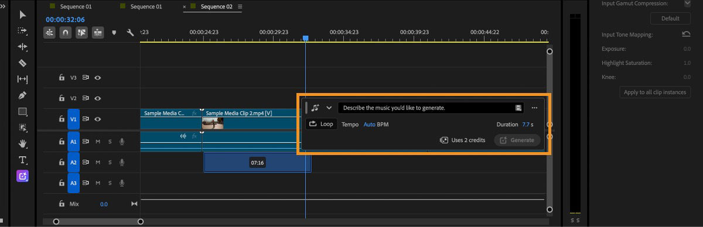Toggle track lock on V3
Image resolution: width=703 pixels, height=227 pixels.
tap(61, 77)
